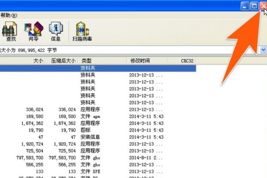
Task: Show archive 信息 toolbar icon
Action: pos(56,31)
